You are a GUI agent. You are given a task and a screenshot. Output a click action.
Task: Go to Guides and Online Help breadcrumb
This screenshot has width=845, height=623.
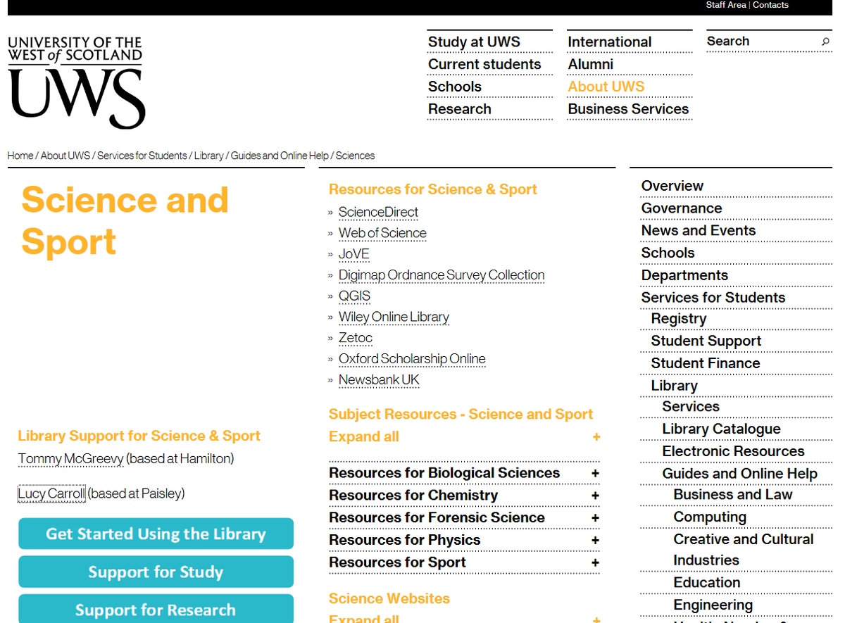pos(278,156)
